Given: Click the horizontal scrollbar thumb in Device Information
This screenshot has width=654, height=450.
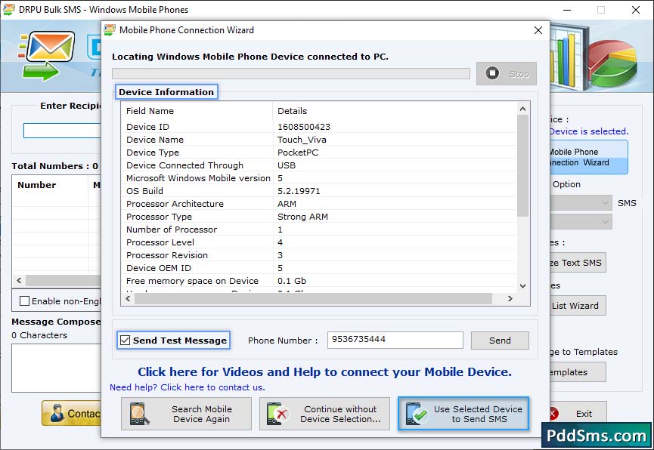Looking at the screenshot, I should (313, 298).
